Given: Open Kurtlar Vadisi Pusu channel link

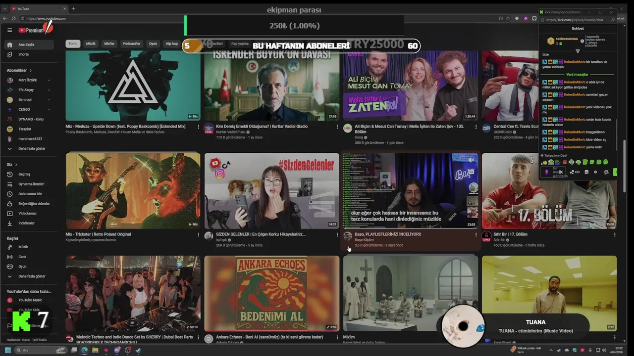Looking at the screenshot, I should pos(231,132).
